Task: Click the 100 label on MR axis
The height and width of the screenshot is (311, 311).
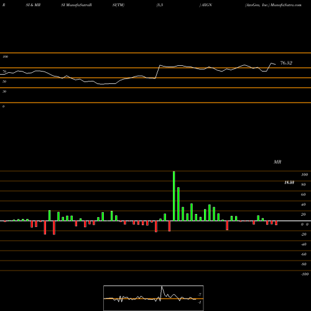Action: pos(304,175)
